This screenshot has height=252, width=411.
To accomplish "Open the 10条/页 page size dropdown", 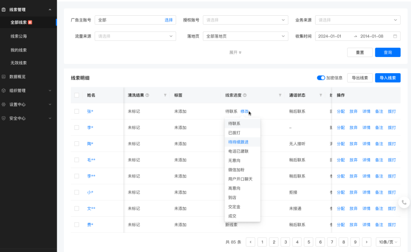I will (x=388, y=242).
